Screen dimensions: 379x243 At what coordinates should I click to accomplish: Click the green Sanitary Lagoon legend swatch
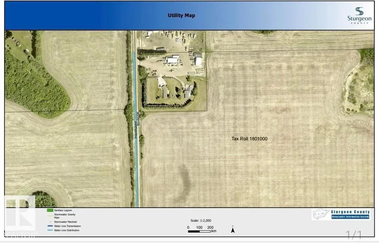click(50, 210)
